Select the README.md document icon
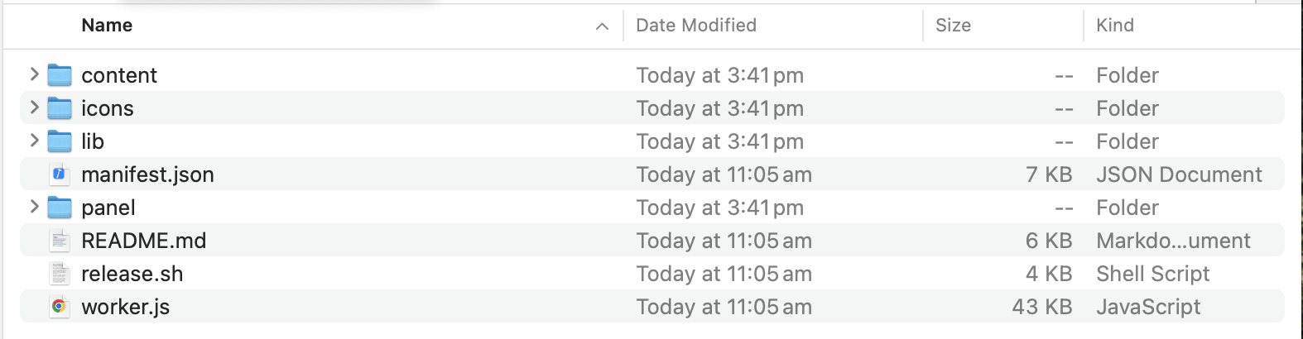1303x339 pixels. [x=60, y=241]
